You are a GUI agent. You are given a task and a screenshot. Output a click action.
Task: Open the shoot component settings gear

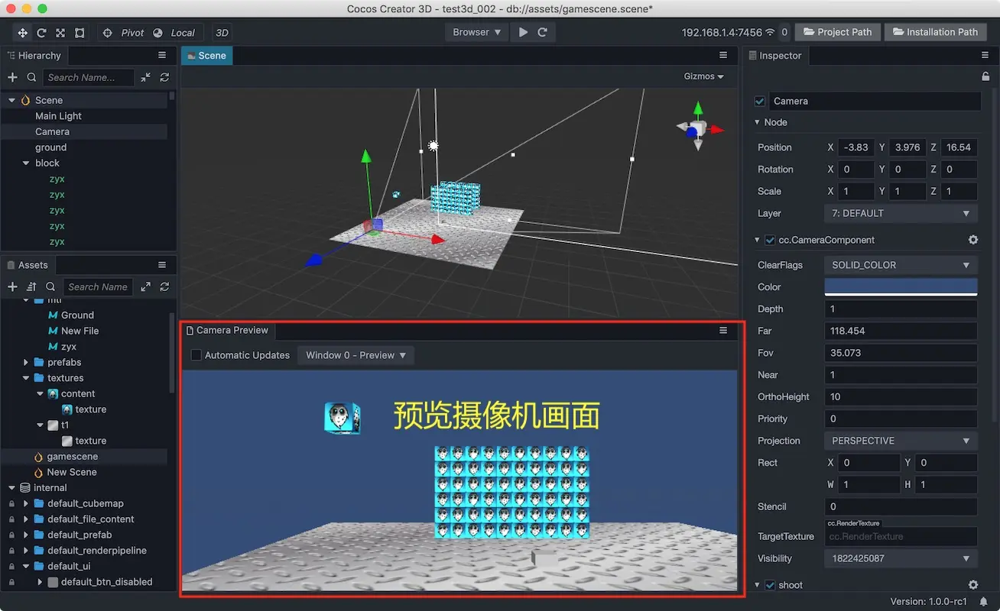[x=973, y=585]
